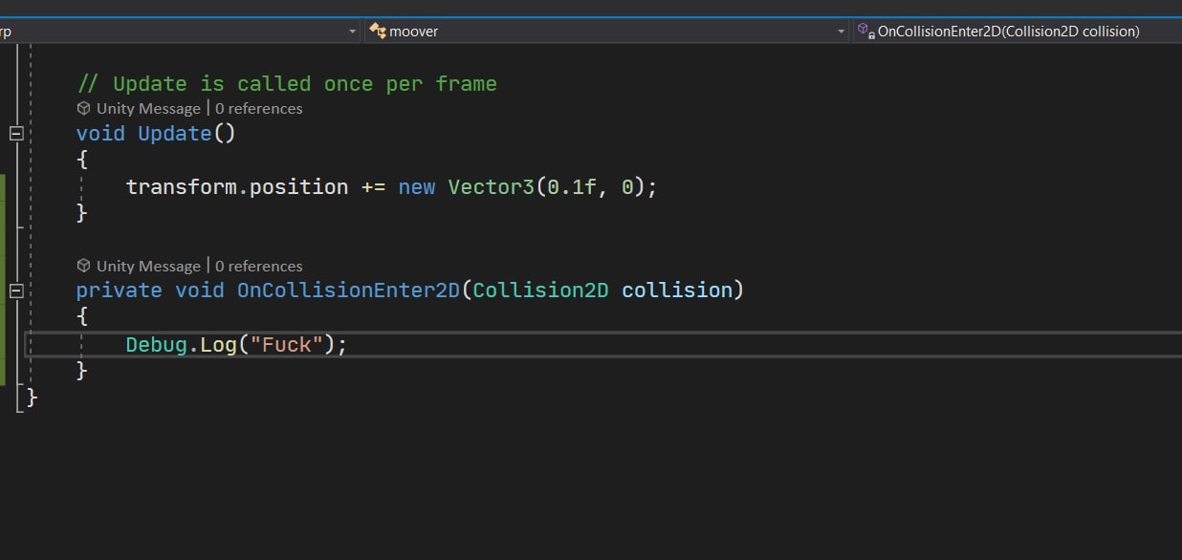Open '0 references' link above Update
1182x560 pixels.
(259, 109)
